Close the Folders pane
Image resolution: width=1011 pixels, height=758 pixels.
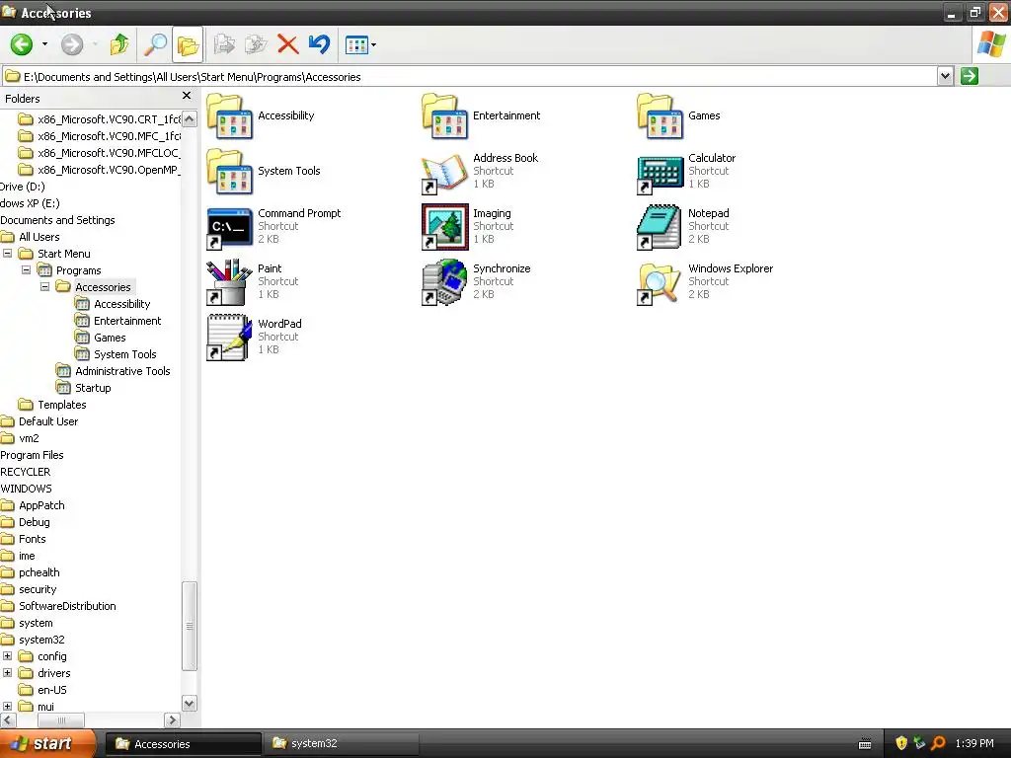[187, 96]
